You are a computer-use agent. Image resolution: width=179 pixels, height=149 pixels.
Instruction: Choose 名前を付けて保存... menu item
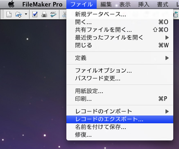pyautogui.click(x=120, y=127)
